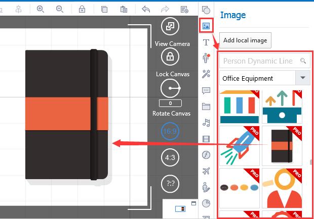The width and height of the screenshot is (314, 219).
Task: Select the black notebook image thumbnail
Action: click(282, 146)
